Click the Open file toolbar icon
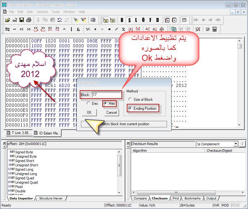Viewport: 248px width, 209px height. tap(7, 20)
